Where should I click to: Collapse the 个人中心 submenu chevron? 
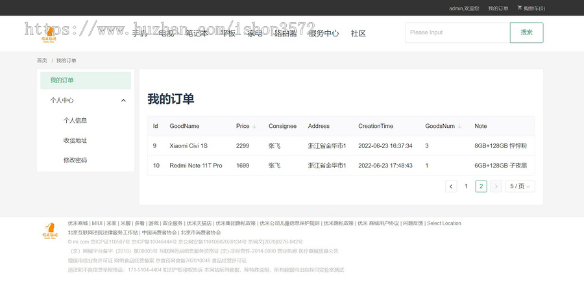[x=124, y=101]
